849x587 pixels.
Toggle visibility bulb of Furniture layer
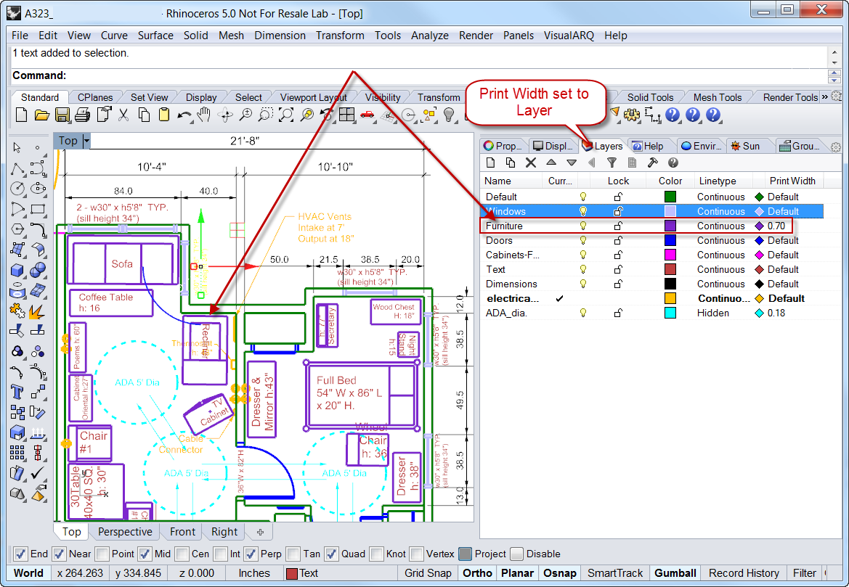[x=583, y=226]
